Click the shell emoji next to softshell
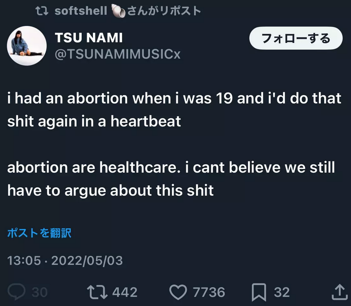351x306 pixels. tap(118, 11)
